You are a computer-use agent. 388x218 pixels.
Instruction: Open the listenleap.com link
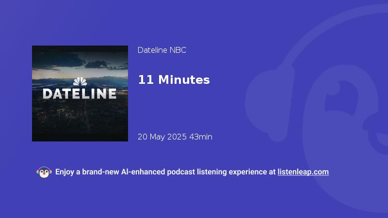pos(303,172)
